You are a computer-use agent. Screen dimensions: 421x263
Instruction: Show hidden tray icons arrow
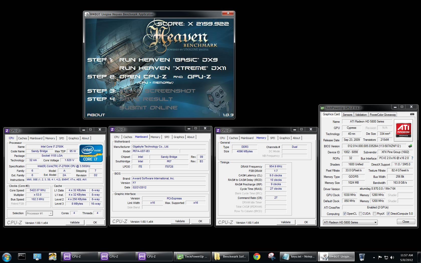[x=374, y=257]
